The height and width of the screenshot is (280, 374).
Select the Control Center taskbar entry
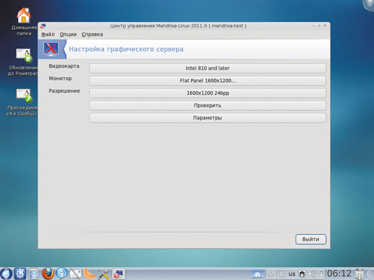[x=119, y=274]
